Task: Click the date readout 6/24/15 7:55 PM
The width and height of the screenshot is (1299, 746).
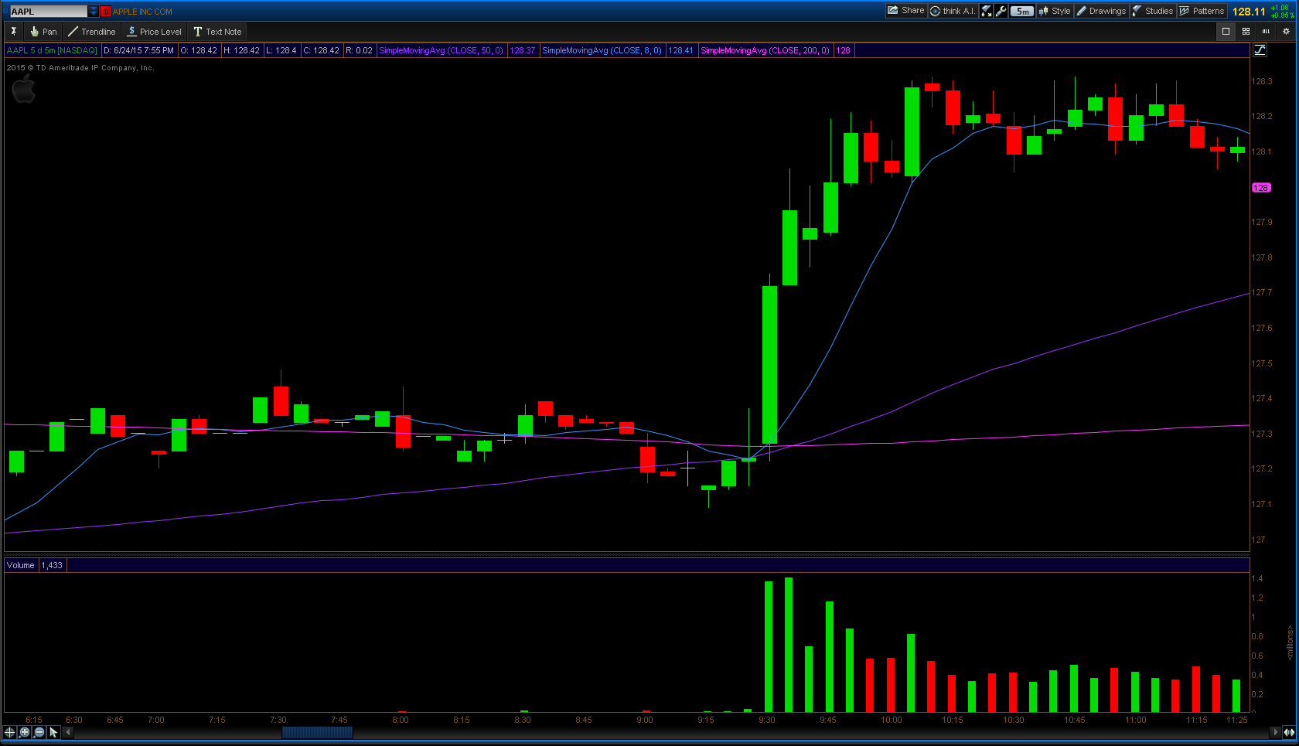Action: pyautogui.click(x=138, y=50)
